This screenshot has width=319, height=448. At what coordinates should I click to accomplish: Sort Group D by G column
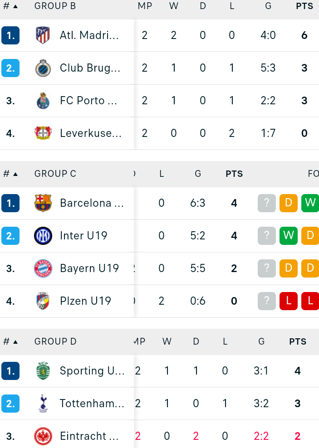(x=261, y=341)
